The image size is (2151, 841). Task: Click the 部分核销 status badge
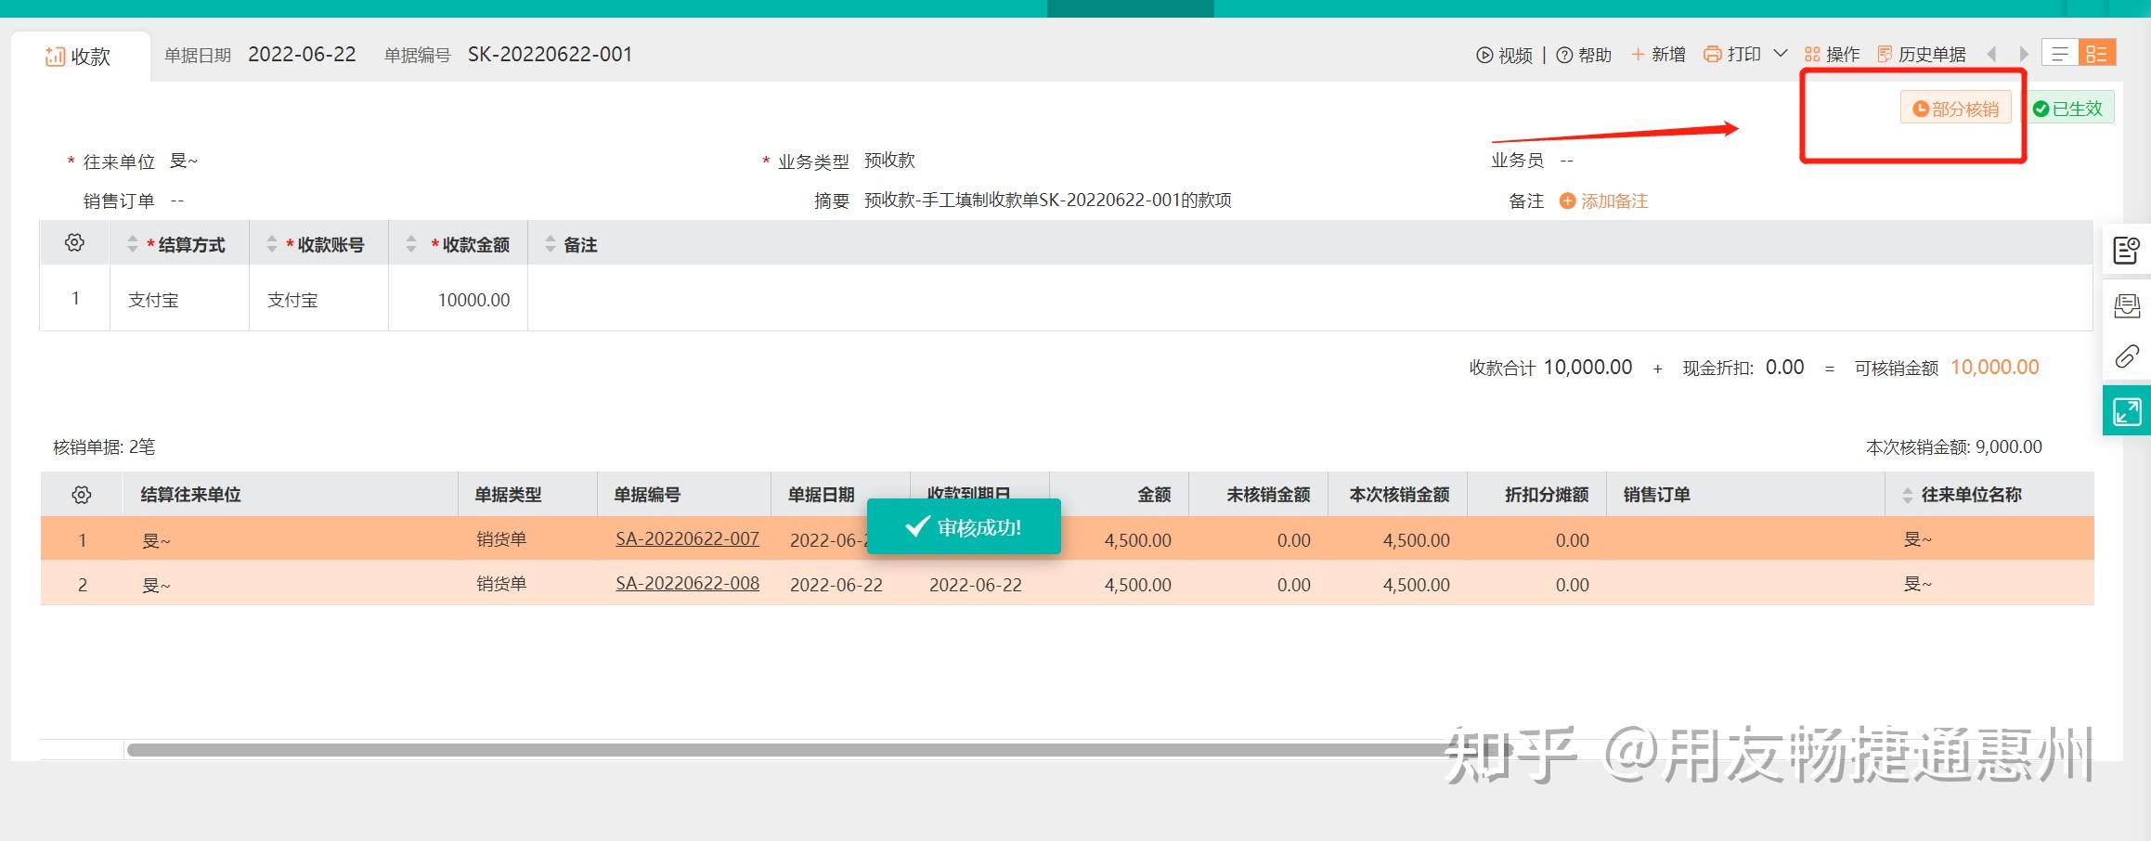tap(1955, 109)
